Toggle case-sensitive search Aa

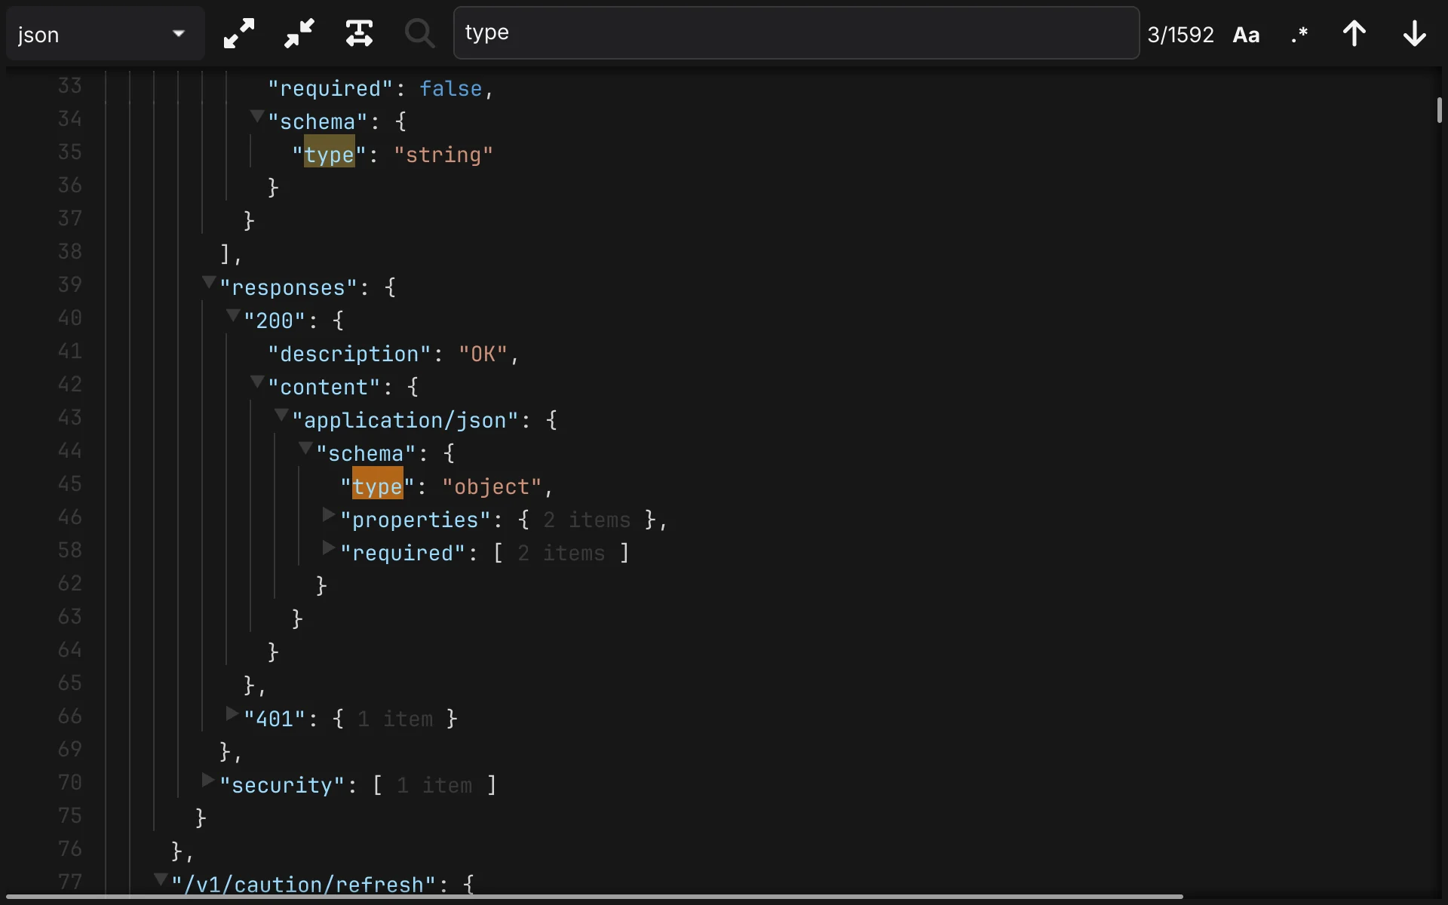[1246, 35]
